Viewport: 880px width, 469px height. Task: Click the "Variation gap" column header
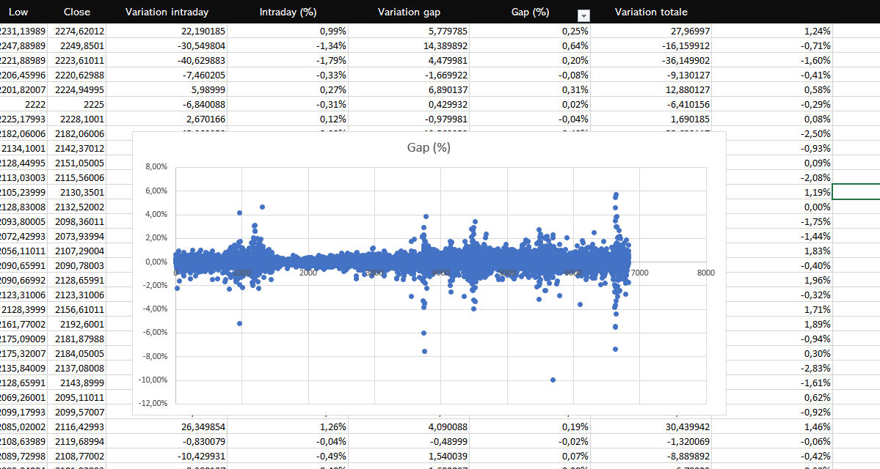pos(409,12)
